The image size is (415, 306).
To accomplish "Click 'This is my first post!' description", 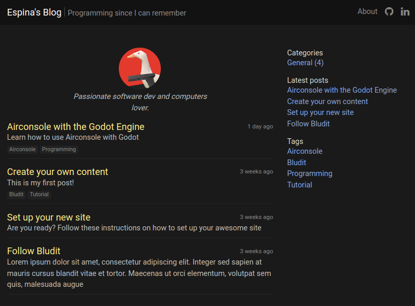I will pos(40,183).
